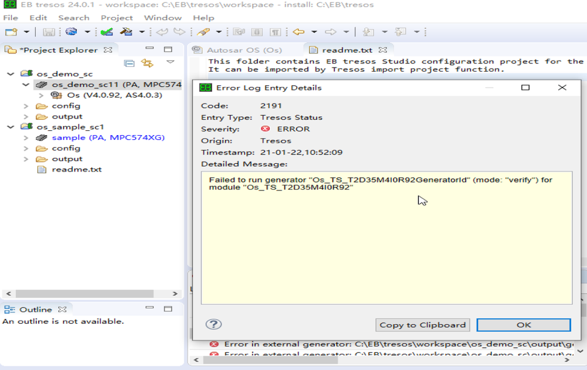587x370 pixels.
Task: Collapse all nodes in Project Explorer
Action: click(x=129, y=62)
